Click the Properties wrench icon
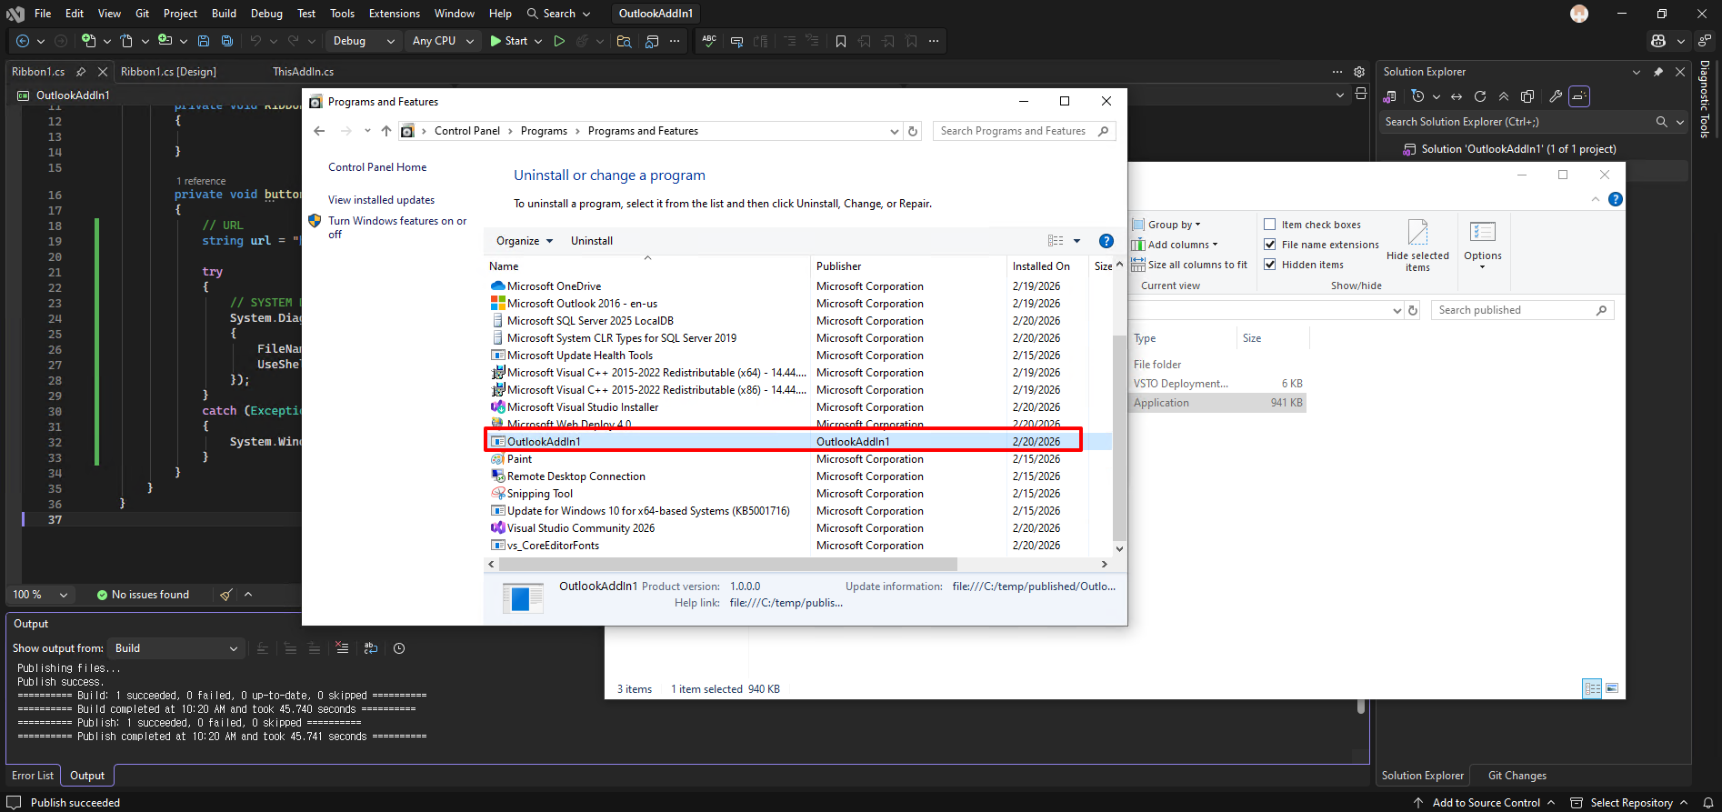Image resolution: width=1722 pixels, height=812 pixels. [1556, 96]
